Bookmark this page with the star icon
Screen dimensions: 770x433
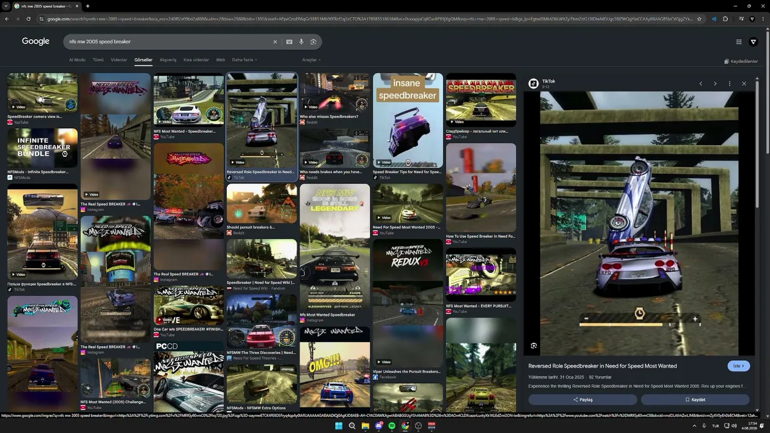pyautogui.click(x=699, y=19)
